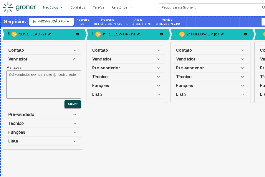
Task: Open the Negócios menu
Action: (53, 7)
